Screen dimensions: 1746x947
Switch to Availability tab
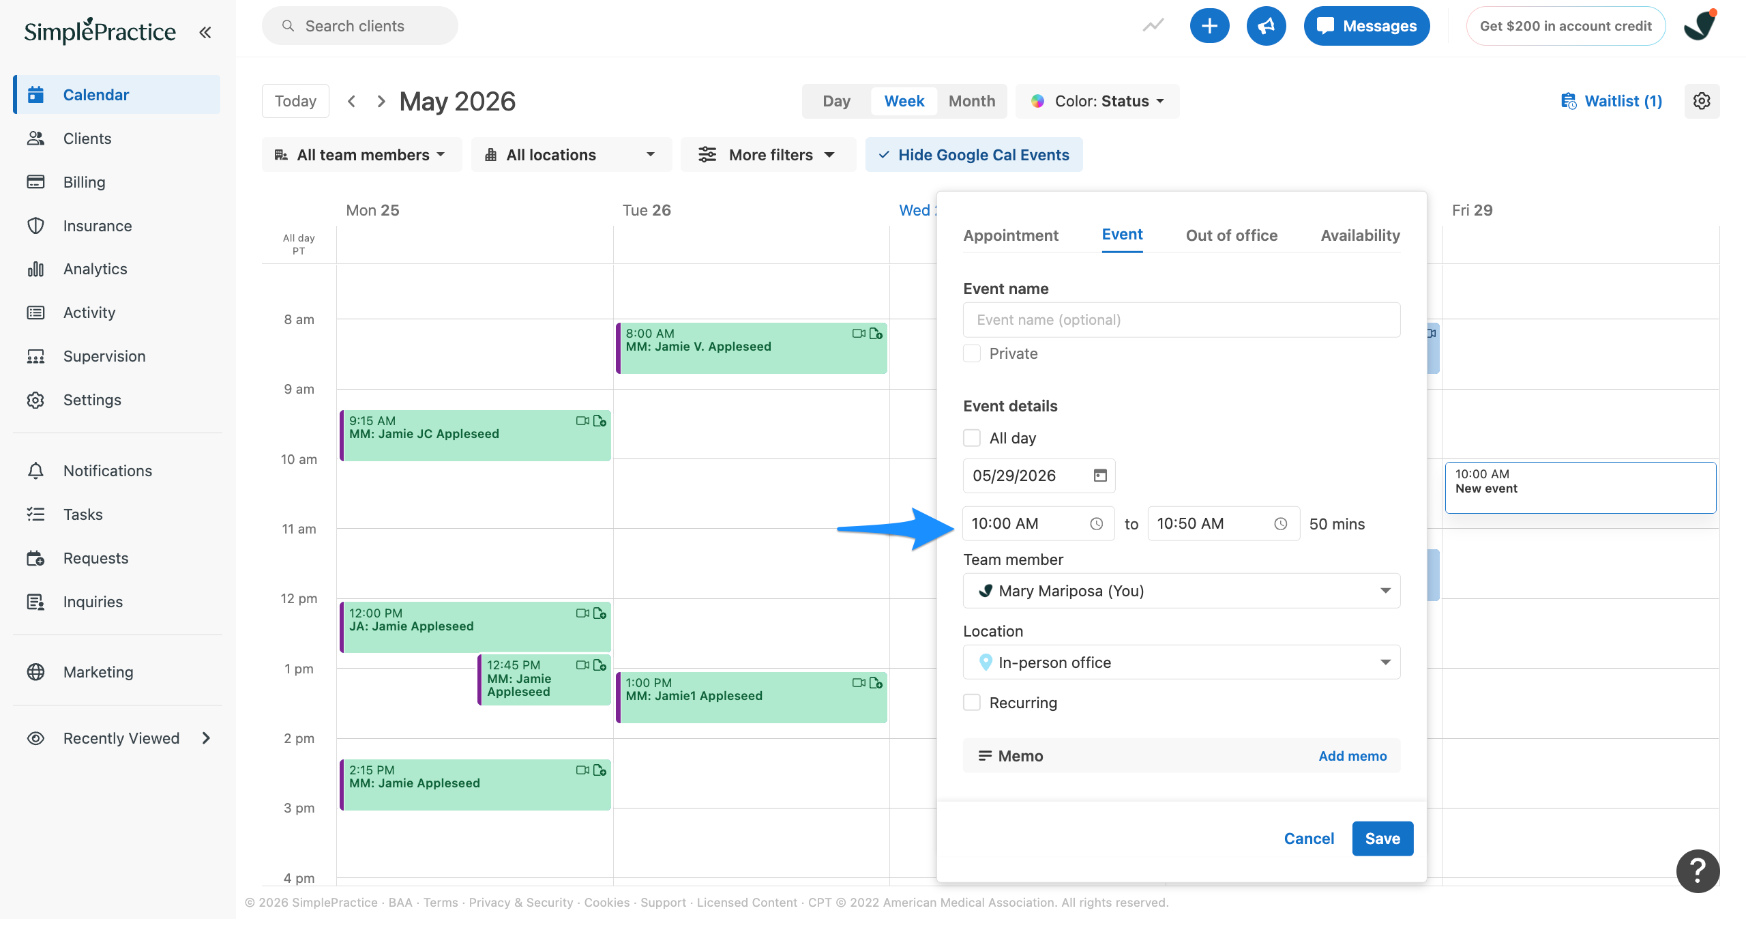tap(1360, 235)
